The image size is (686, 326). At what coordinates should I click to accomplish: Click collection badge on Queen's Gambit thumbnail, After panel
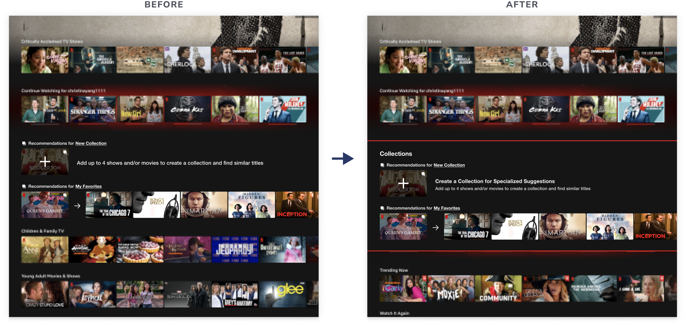point(423,217)
